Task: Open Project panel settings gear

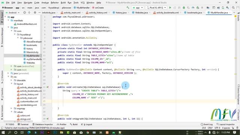Action: click(x=35, y=12)
